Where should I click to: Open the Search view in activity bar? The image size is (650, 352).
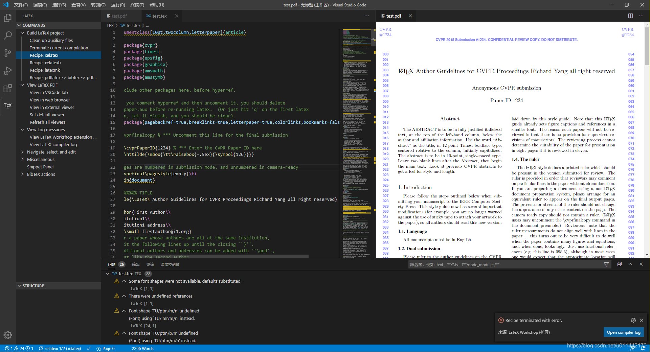point(7,36)
